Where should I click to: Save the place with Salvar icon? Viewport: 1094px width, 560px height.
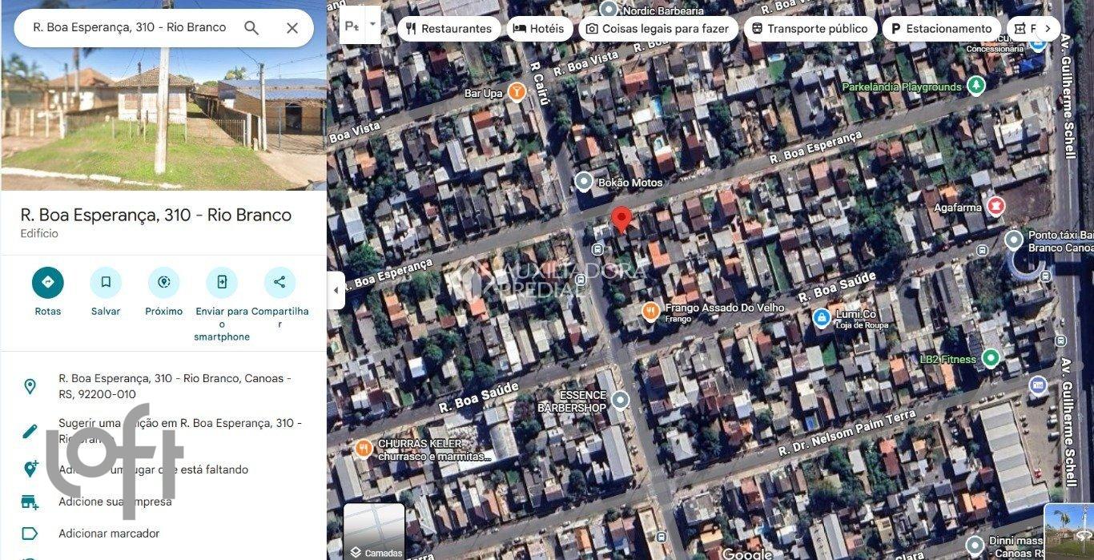(106, 283)
